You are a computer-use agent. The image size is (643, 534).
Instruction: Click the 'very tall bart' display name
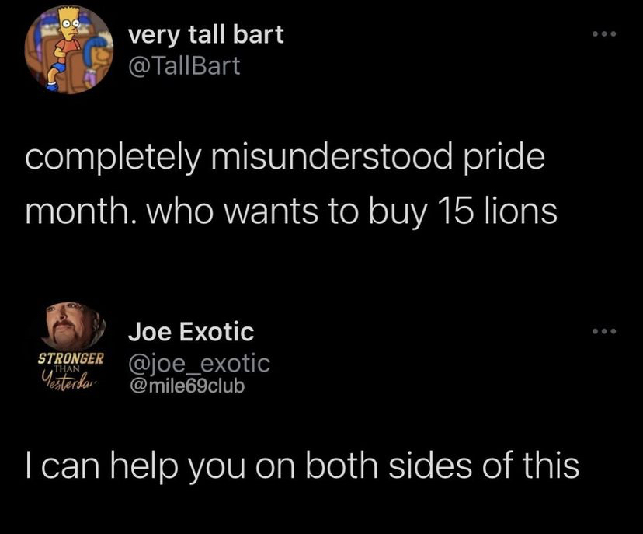[206, 34]
